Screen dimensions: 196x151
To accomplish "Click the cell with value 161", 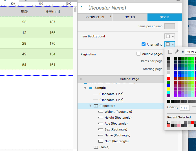I will click(52, 65).
